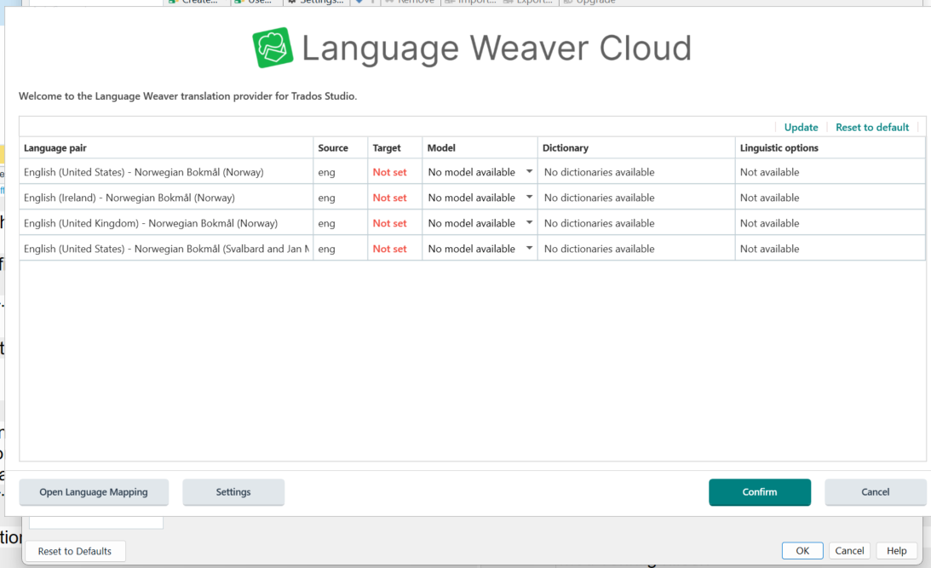Click the Help button in background window
Viewport: 931px width, 568px height.
(x=897, y=551)
